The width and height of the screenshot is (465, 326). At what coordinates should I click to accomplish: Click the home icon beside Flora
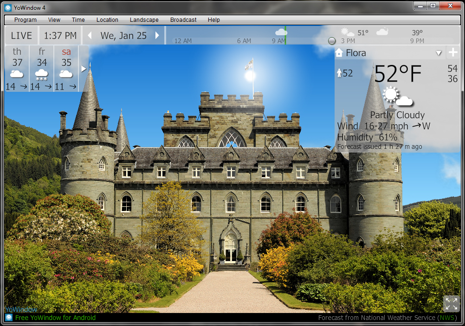click(339, 53)
